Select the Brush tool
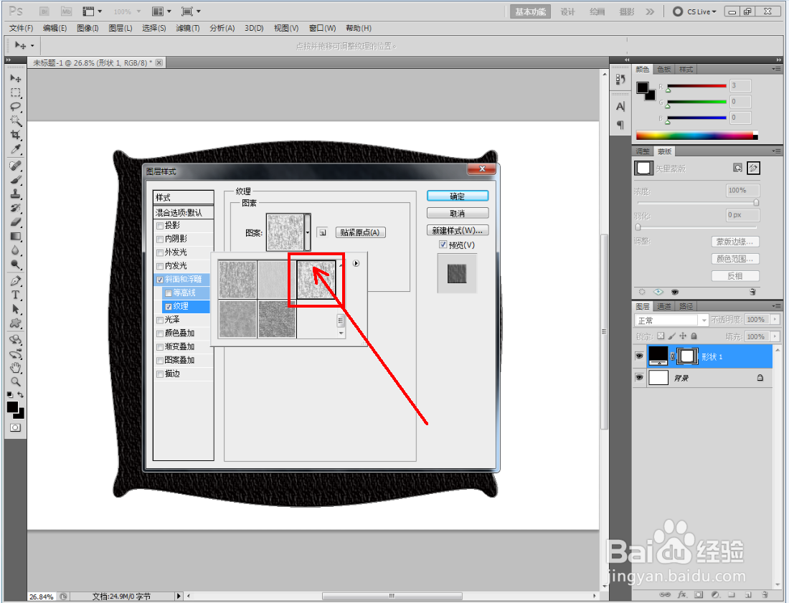The image size is (789, 603). click(x=16, y=180)
